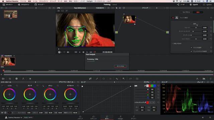Switch to the Fairlight page tab
Viewport: 214px width, 120px height.
click(x=120, y=117)
